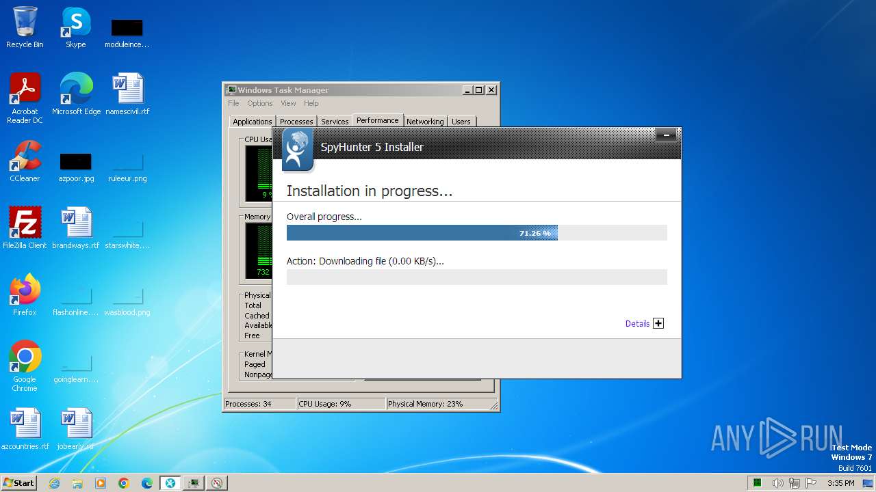The height and width of the screenshot is (492, 876).
Task: Click the blocked-circle taskbar icon
Action: (x=217, y=483)
